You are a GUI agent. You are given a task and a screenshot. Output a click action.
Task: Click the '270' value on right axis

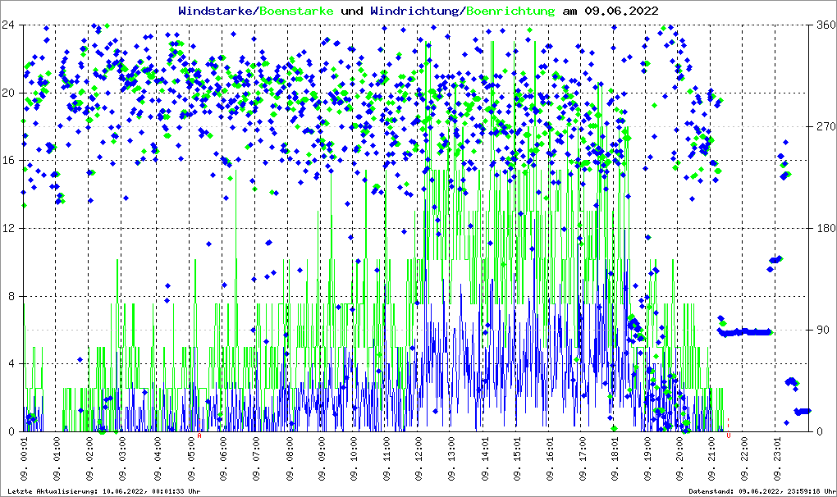tap(825, 126)
